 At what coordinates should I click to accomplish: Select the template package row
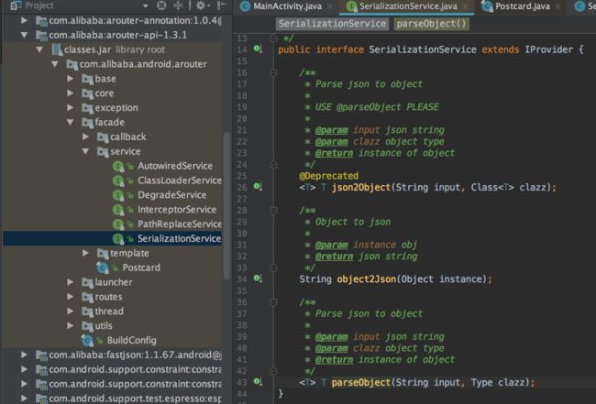pos(112,253)
